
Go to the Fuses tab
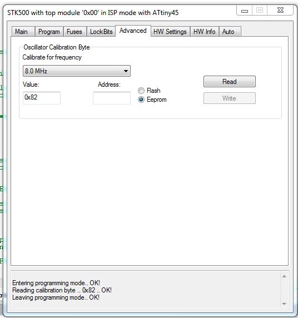[74, 32]
